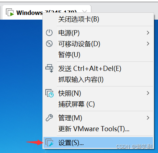Image resolution: width=158 pixels, height=153 pixels.
Task: Click the wrench icon beside 管理(M)
Action: 49,118
